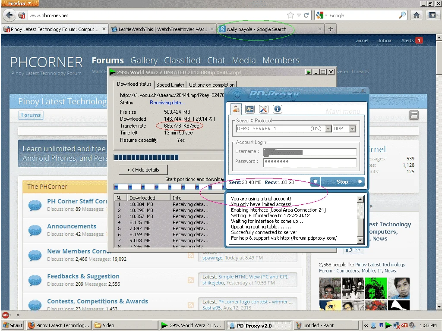Click the Forums breadcrumb button

[31, 115]
